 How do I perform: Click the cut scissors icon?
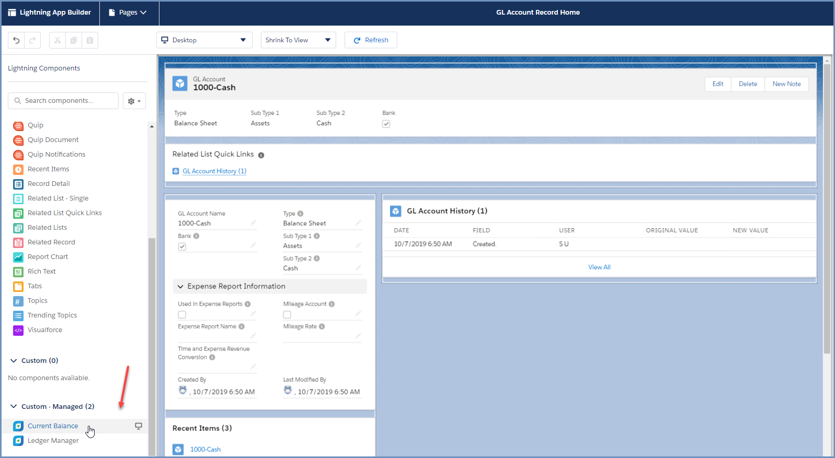pos(58,40)
